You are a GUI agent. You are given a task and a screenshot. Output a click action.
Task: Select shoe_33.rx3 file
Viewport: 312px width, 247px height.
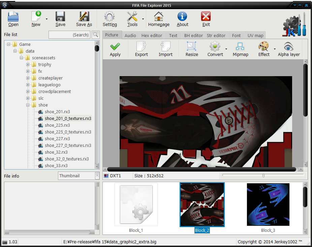(56, 165)
